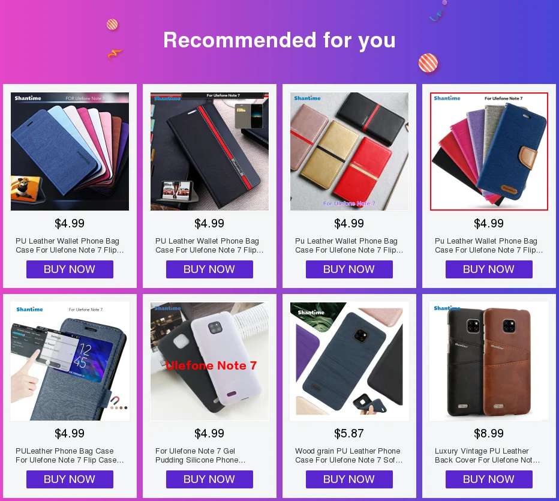
Task: Open the Wood grain PU Leather Phone Case title
Action: coord(348,455)
